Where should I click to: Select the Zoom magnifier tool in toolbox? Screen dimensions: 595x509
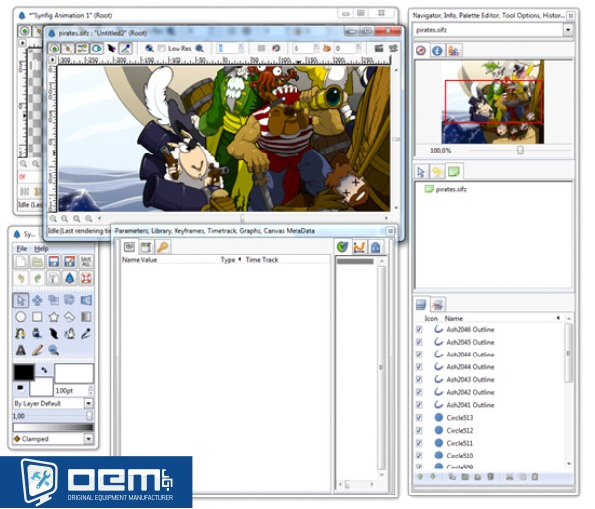[x=54, y=350]
